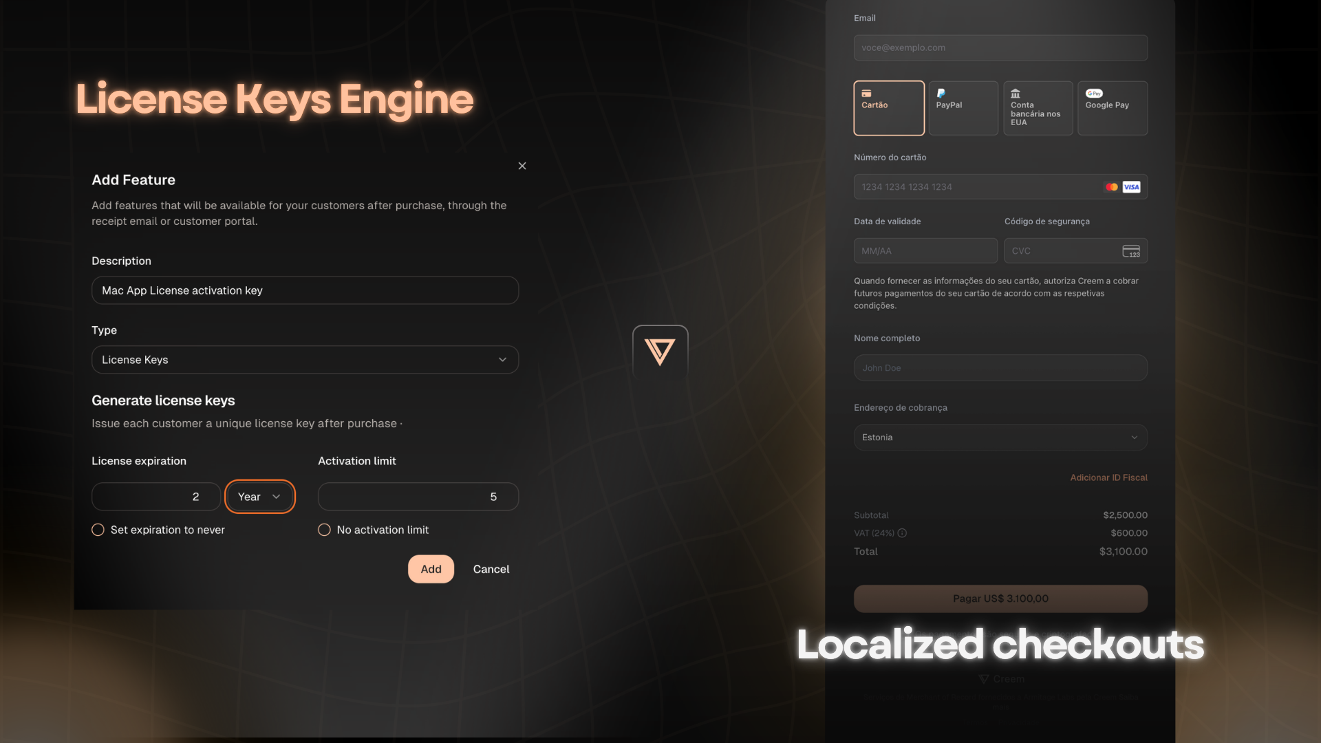Click the CVC card helper icon

click(x=1131, y=251)
